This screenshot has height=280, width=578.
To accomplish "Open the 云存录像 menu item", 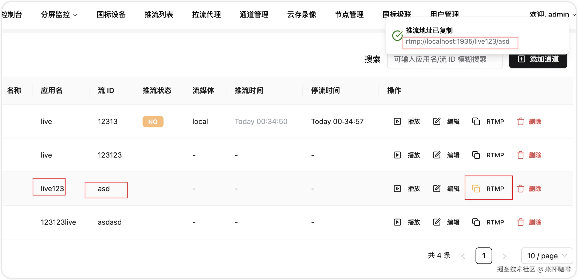I will tap(301, 15).
